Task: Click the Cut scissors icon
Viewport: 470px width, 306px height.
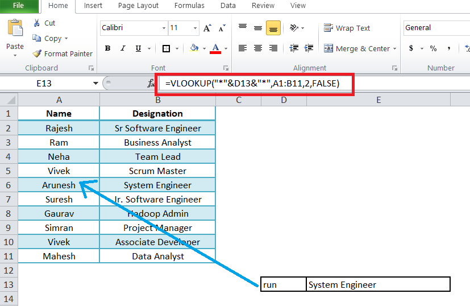Action: point(36,23)
